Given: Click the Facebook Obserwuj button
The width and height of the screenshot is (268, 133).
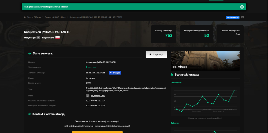Looking at the screenshot, I should coord(233,17).
